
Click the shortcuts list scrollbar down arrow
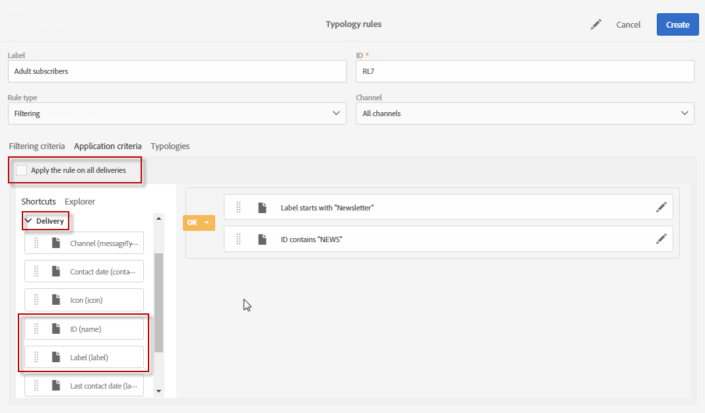158,391
